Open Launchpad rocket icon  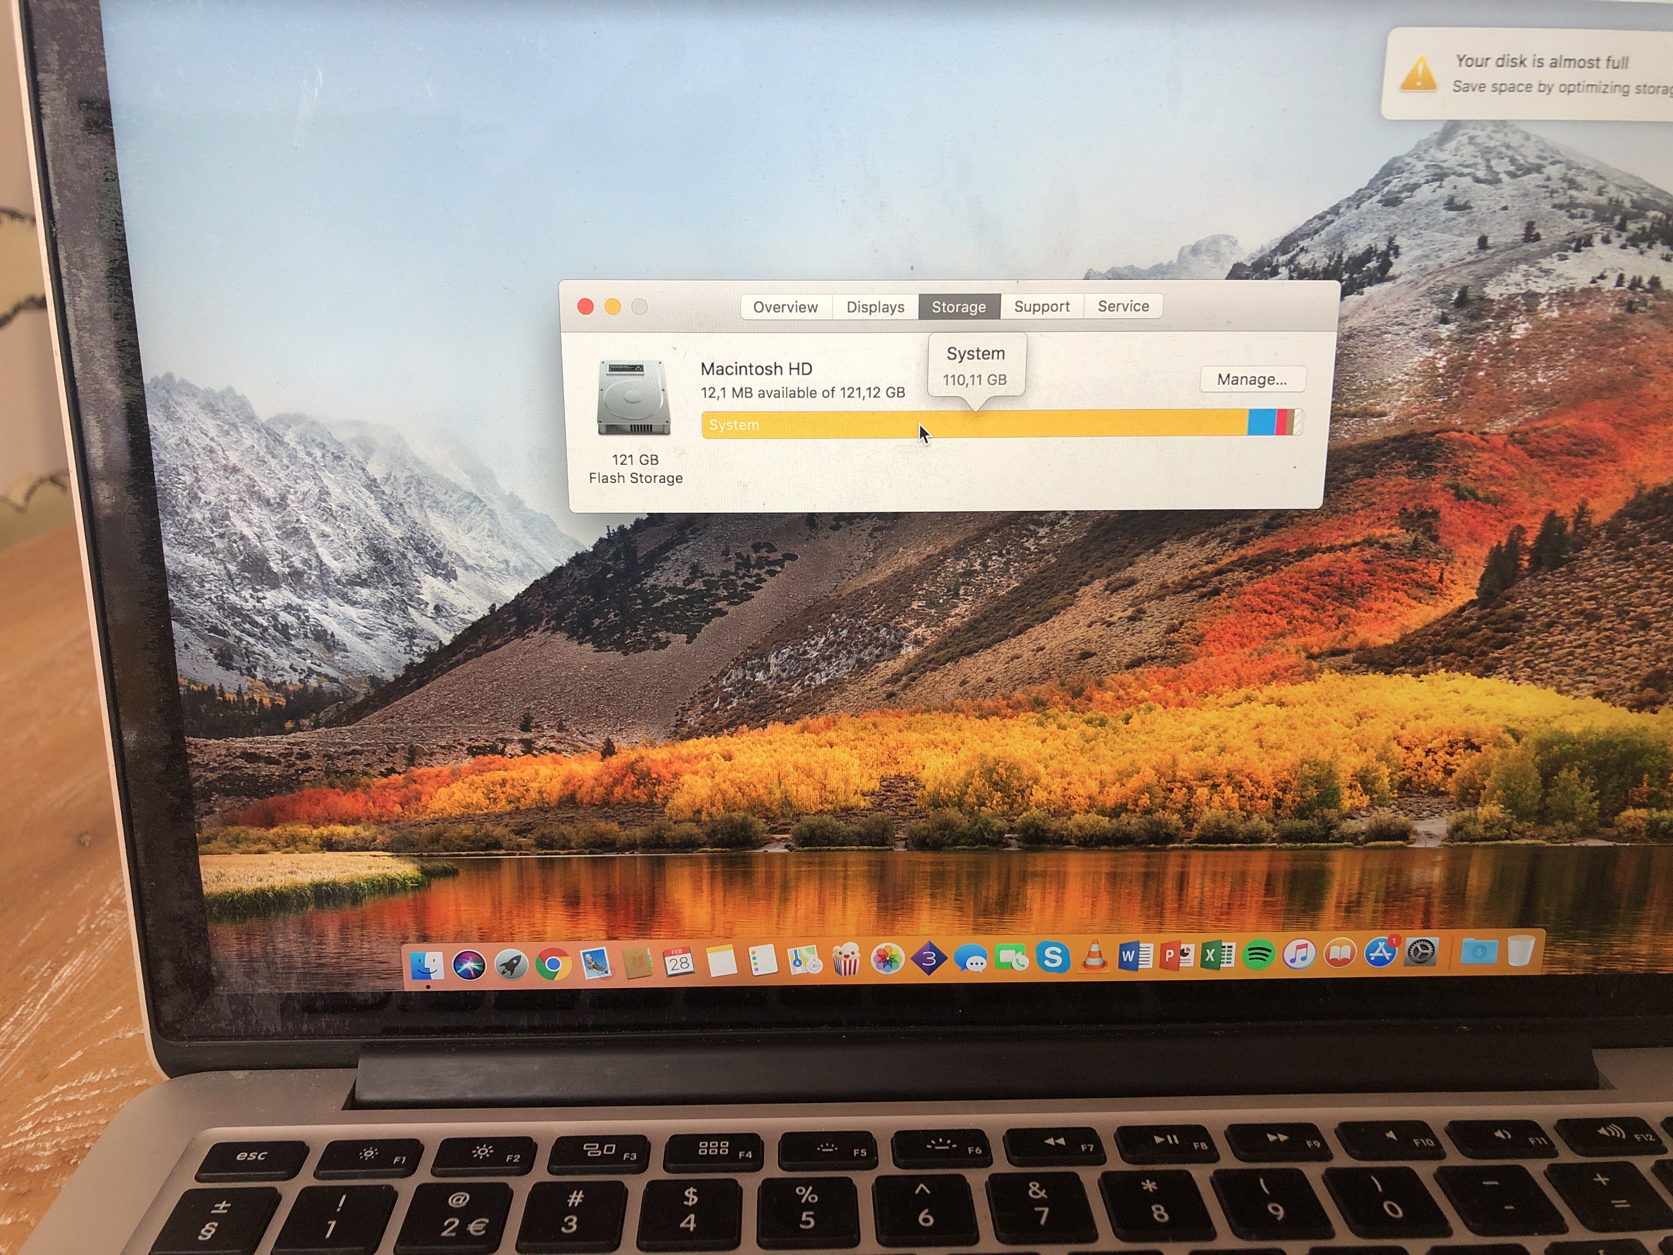click(x=510, y=964)
